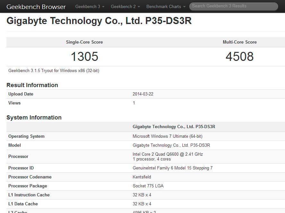Select the L1 Instruction Cache 32 KB value
This screenshot has height=213, width=285.
[142, 195]
